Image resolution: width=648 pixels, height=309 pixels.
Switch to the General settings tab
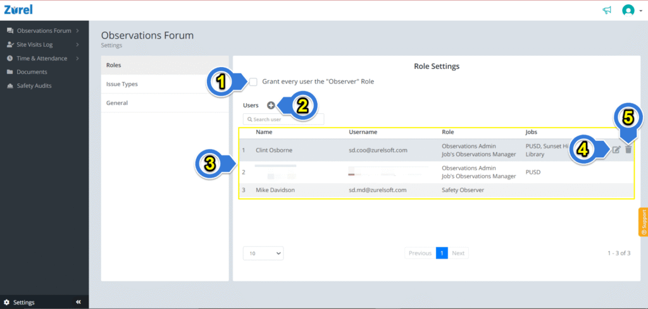tap(165, 103)
